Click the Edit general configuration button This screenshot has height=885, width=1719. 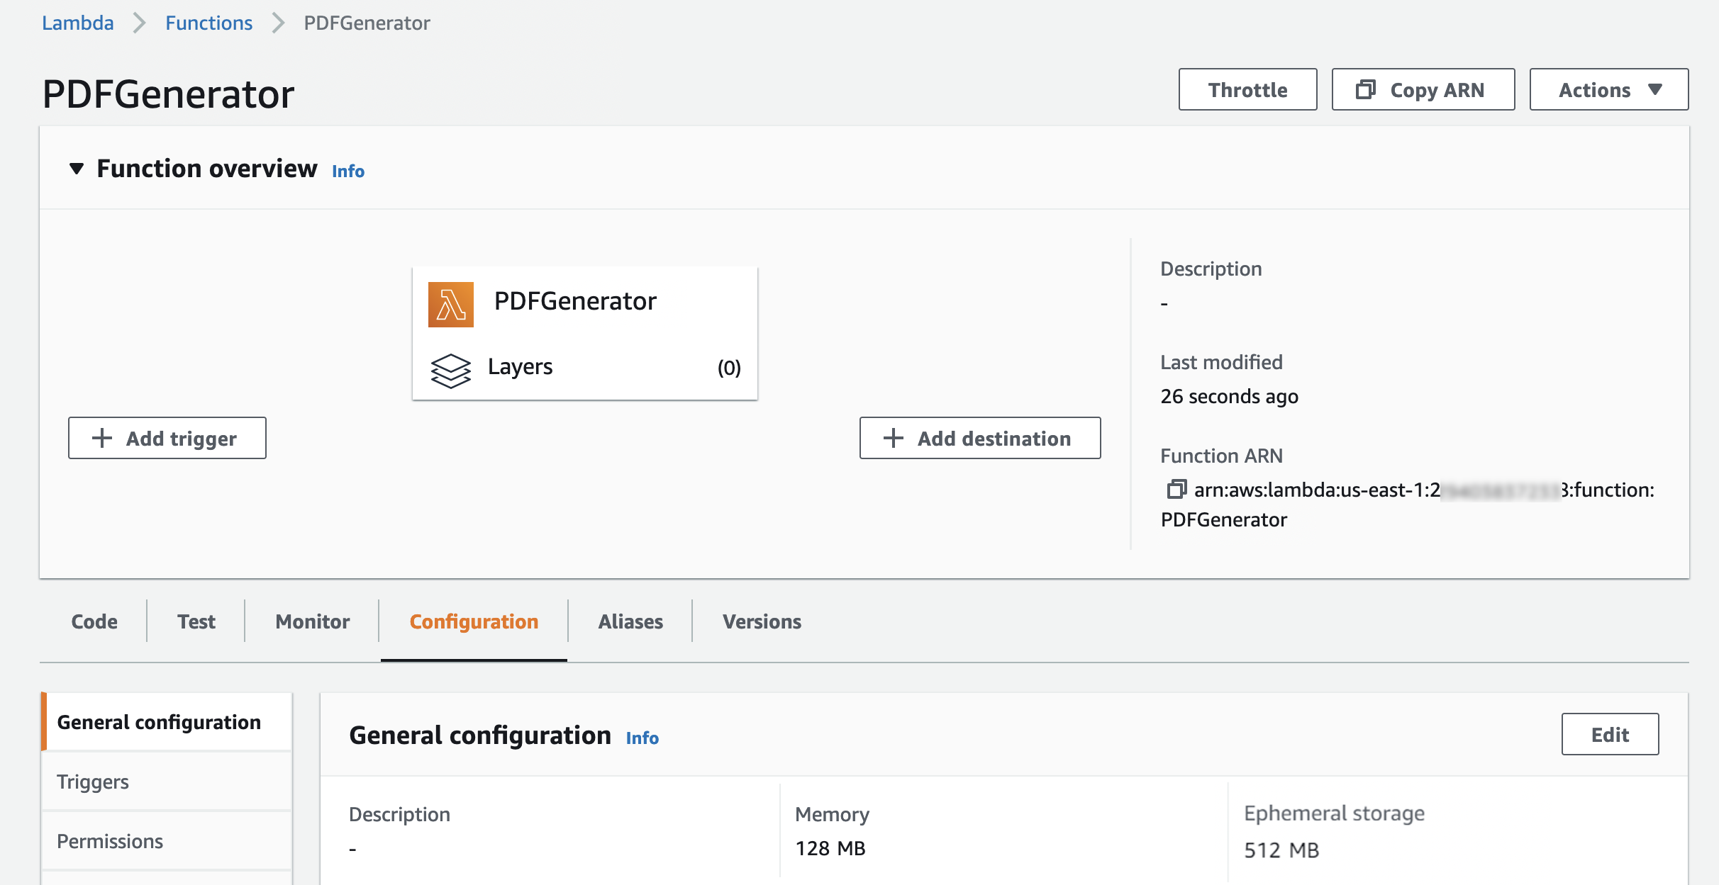point(1610,734)
